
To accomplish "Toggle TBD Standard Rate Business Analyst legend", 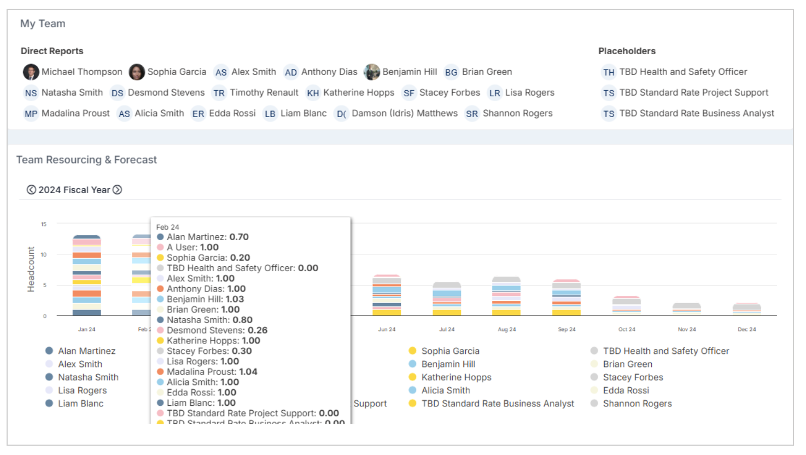I will point(492,404).
